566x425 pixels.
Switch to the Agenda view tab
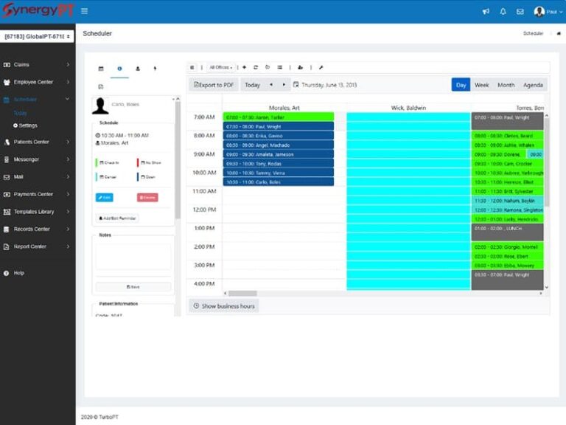(533, 85)
